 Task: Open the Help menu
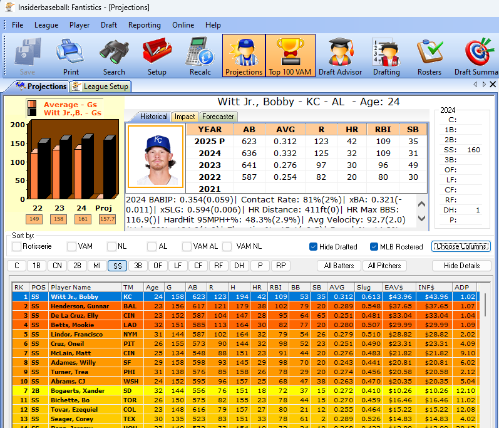[213, 25]
